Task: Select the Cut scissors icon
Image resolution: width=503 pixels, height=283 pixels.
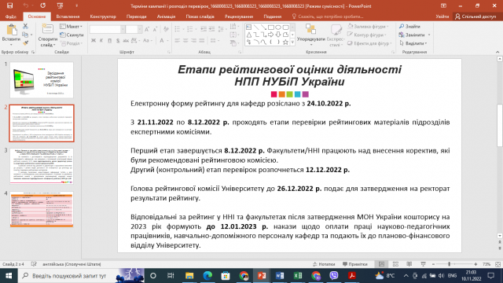Action: click(25, 26)
